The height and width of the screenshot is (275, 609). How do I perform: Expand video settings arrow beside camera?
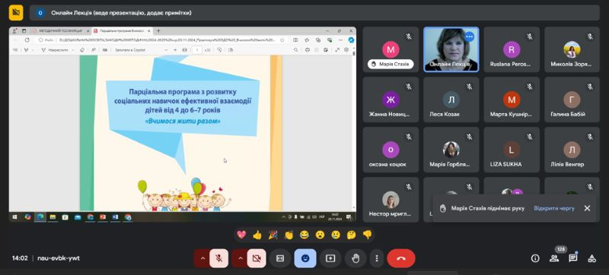pos(240,258)
